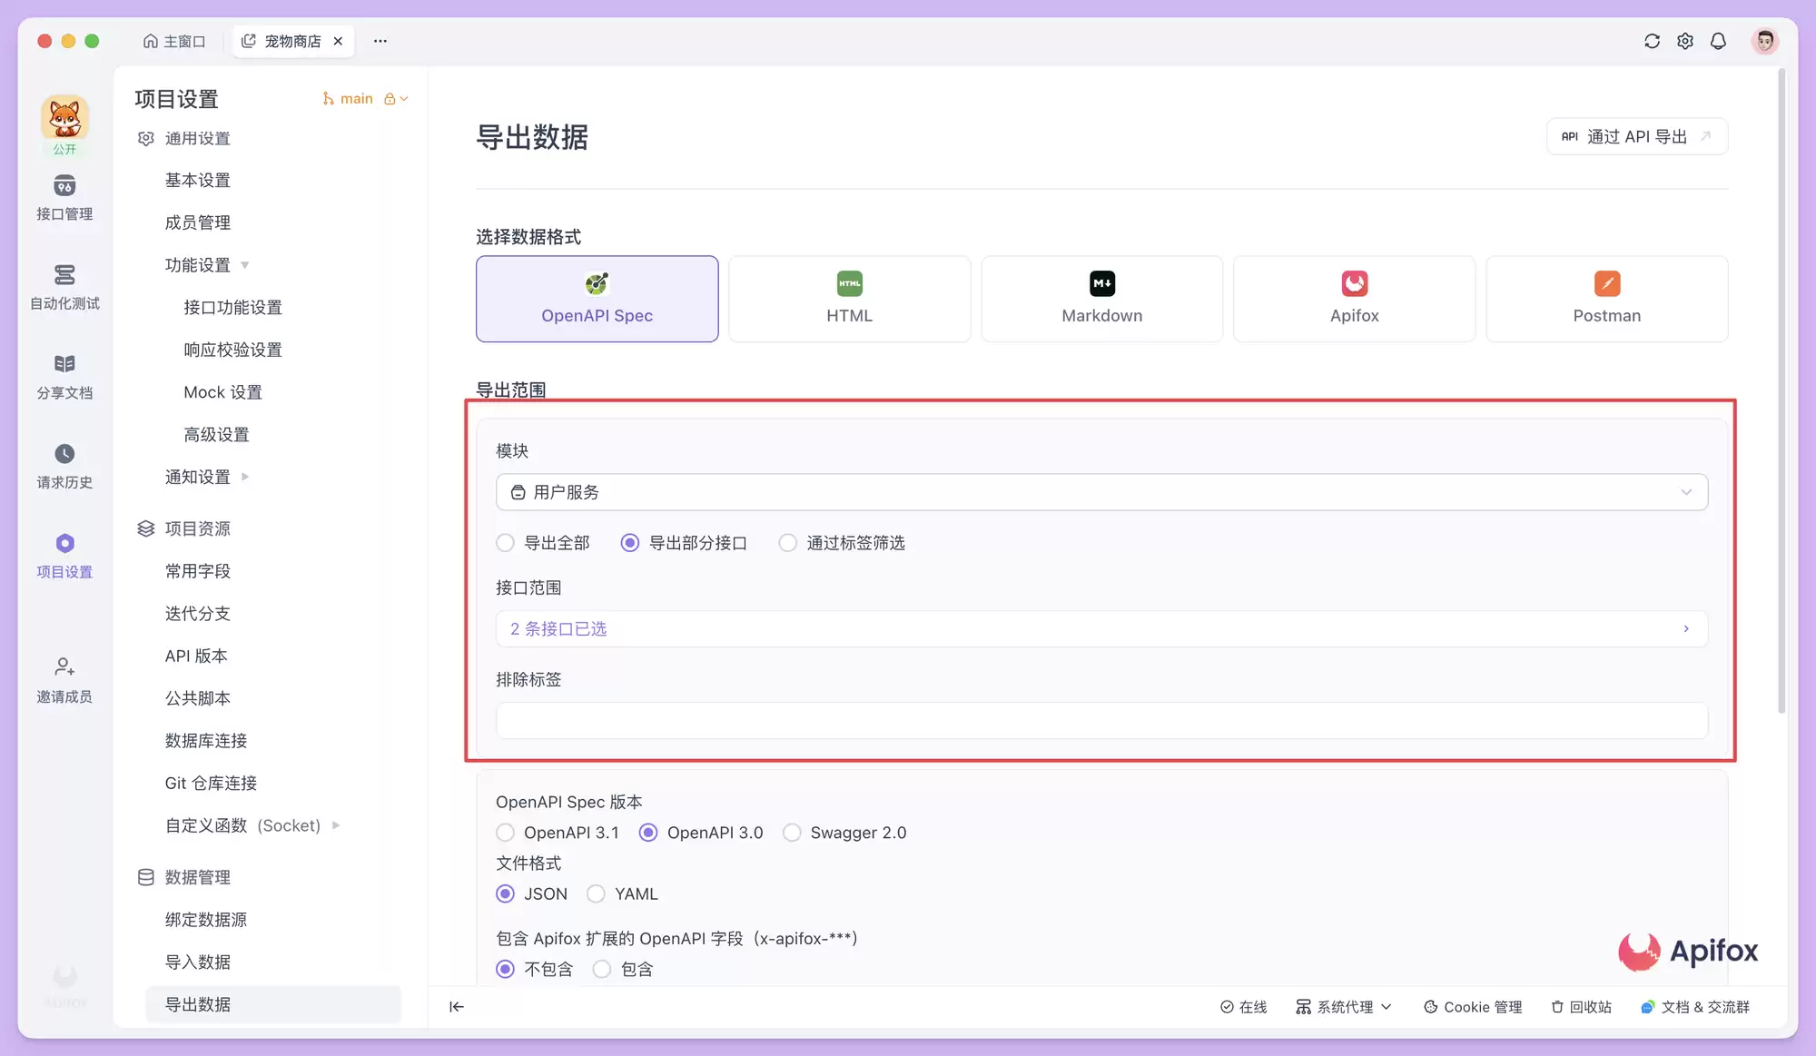Select 项目设置 hexagon icon in sidebar
Viewport: 1816px width, 1056px height.
pos(64,543)
